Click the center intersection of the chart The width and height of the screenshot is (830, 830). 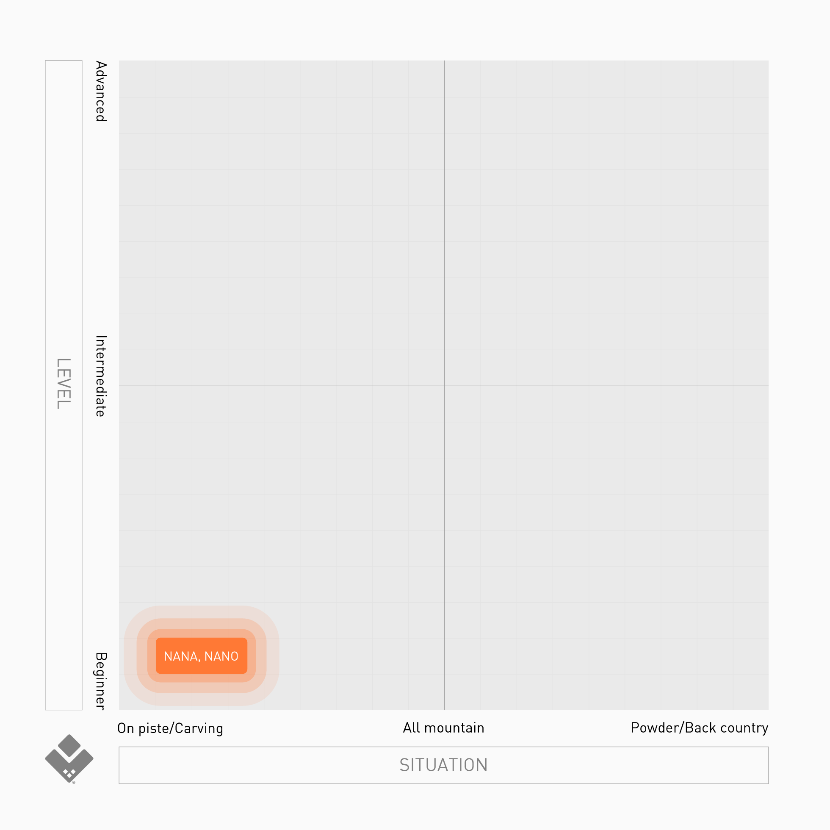444,386
